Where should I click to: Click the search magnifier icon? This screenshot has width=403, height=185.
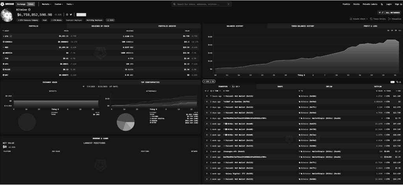tap(174, 4)
